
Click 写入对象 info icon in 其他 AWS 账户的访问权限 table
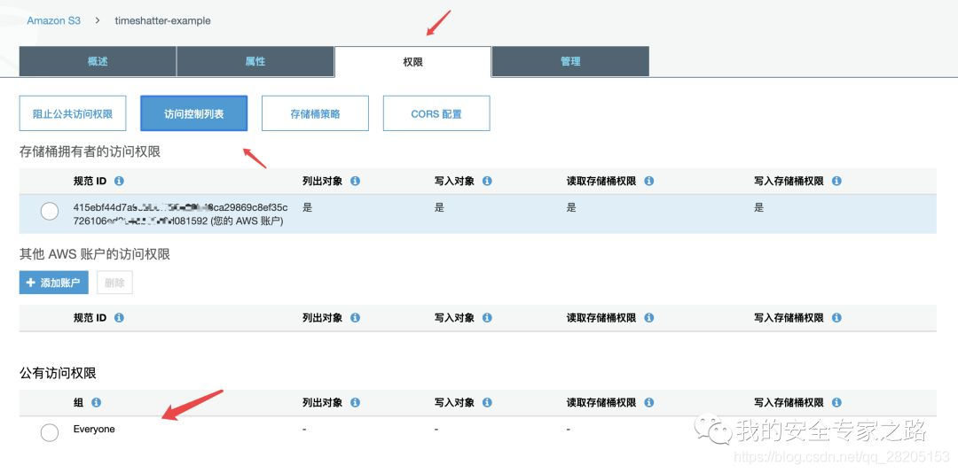[487, 318]
